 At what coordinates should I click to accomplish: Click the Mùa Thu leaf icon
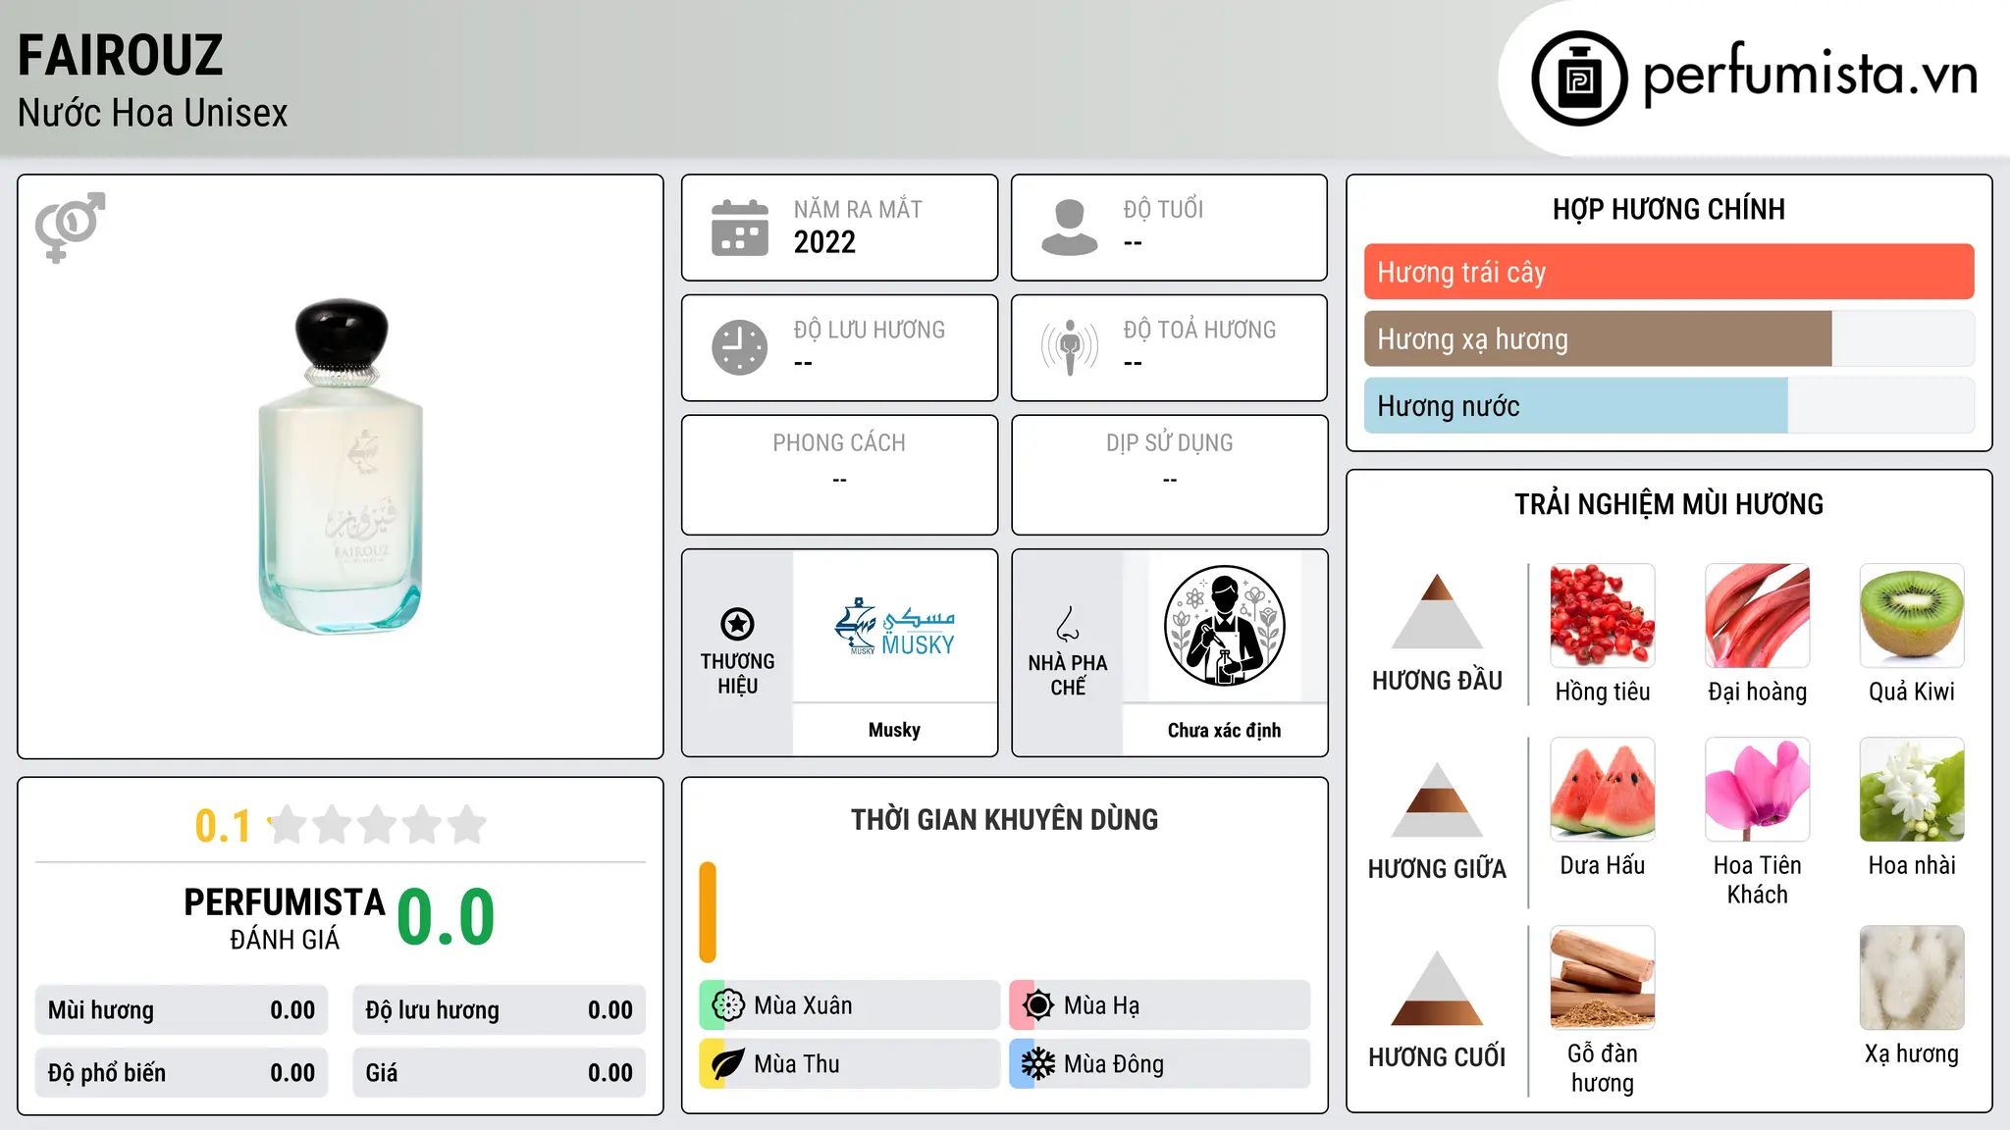coord(728,1064)
